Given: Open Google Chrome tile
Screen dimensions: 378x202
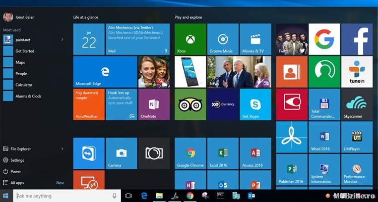Looking at the screenshot, I should pyautogui.click(x=190, y=153).
